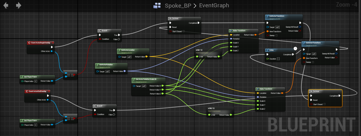This screenshot has height=136, width=361.
Task: Select the Get Actor Relative Scale 3D node title
Action: tap(146, 79)
